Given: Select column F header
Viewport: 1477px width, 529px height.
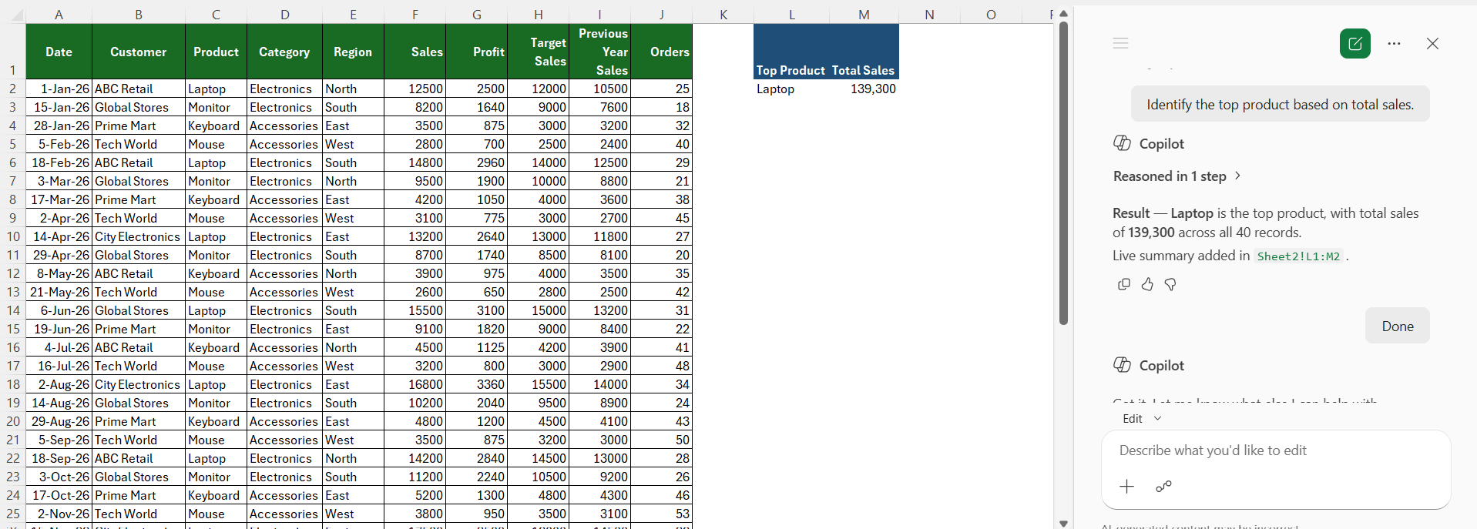Looking at the screenshot, I should point(415,15).
